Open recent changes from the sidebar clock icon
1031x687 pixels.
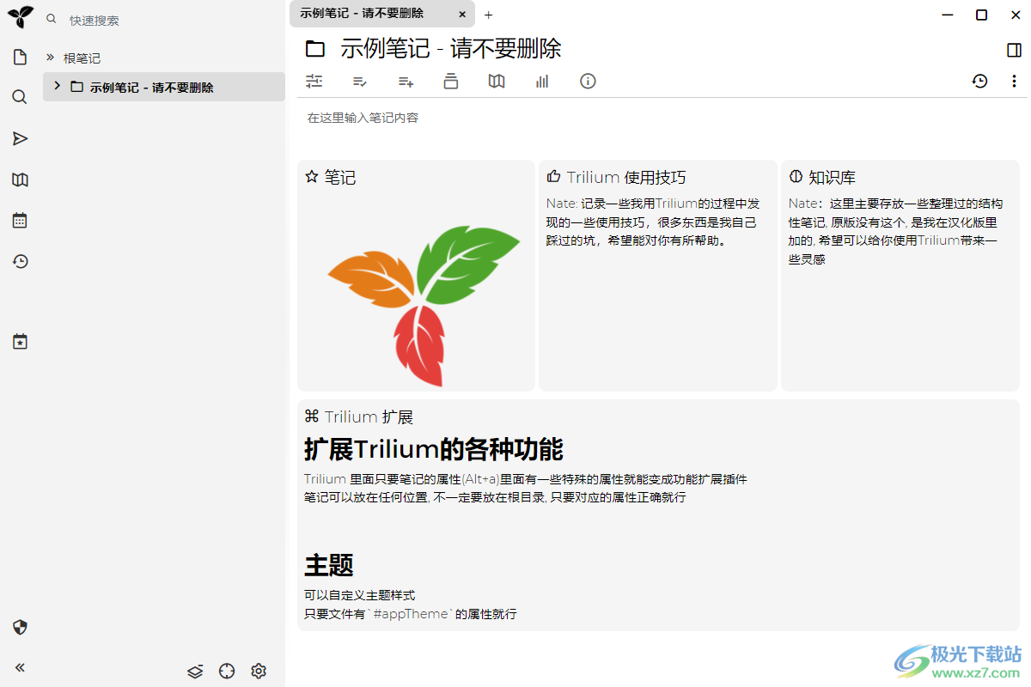(x=20, y=261)
